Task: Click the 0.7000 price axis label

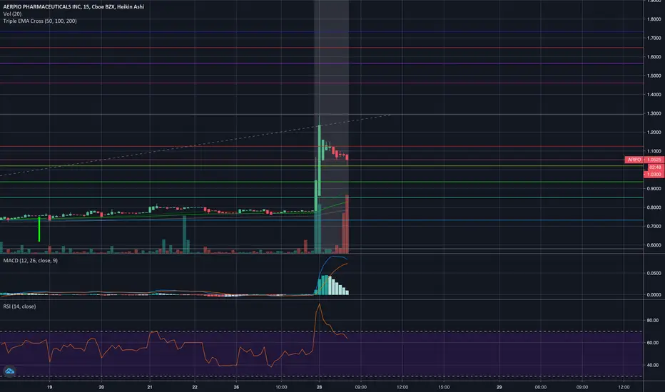Action: point(654,226)
